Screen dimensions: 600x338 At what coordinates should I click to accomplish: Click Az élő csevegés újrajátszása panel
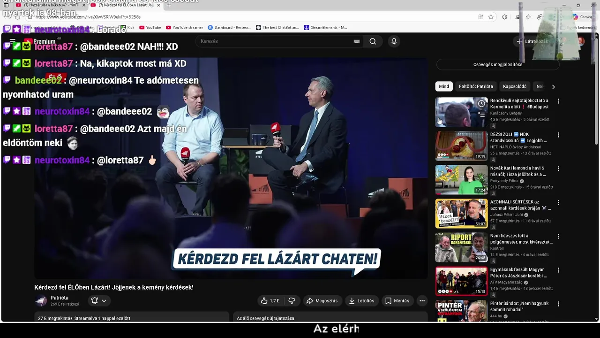(x=330, y=317)
